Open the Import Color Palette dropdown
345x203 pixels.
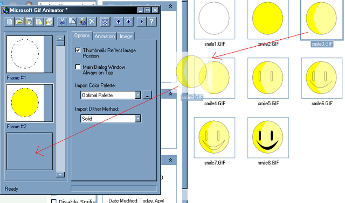point(138,95)
